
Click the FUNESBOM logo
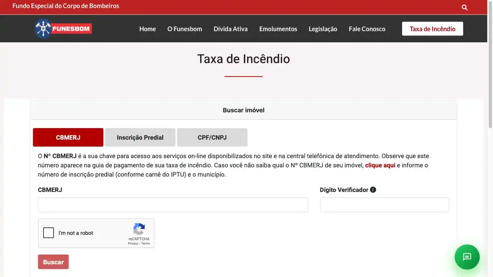63,28
